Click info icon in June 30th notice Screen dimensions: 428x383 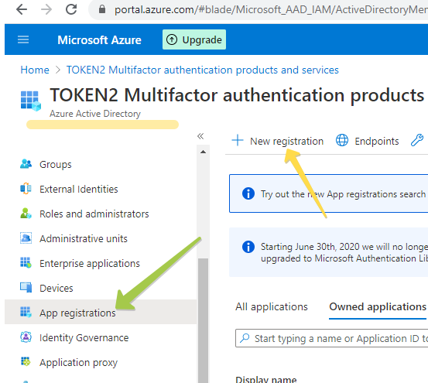tap(248, 247)
